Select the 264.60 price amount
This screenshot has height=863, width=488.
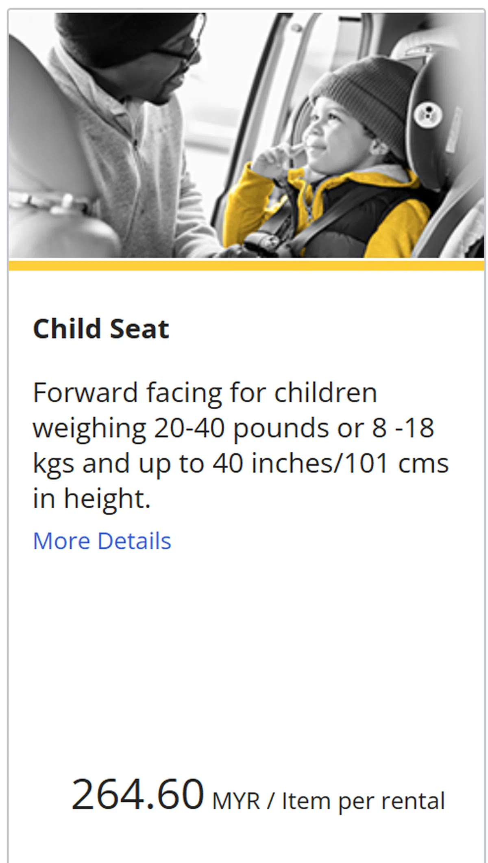pyautogui.click(x=137, y=794)
